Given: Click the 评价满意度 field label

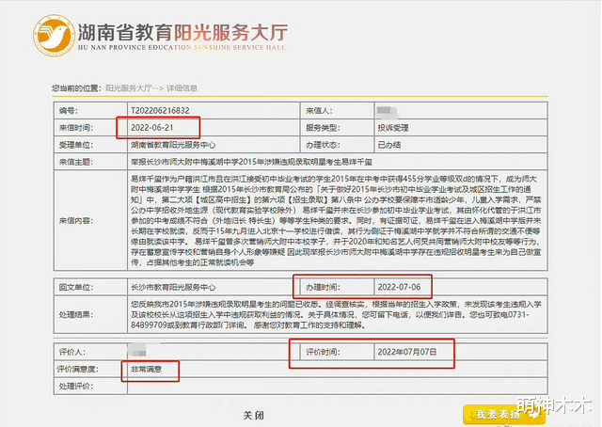Looking at the screenshot, I should coord(78,369).
